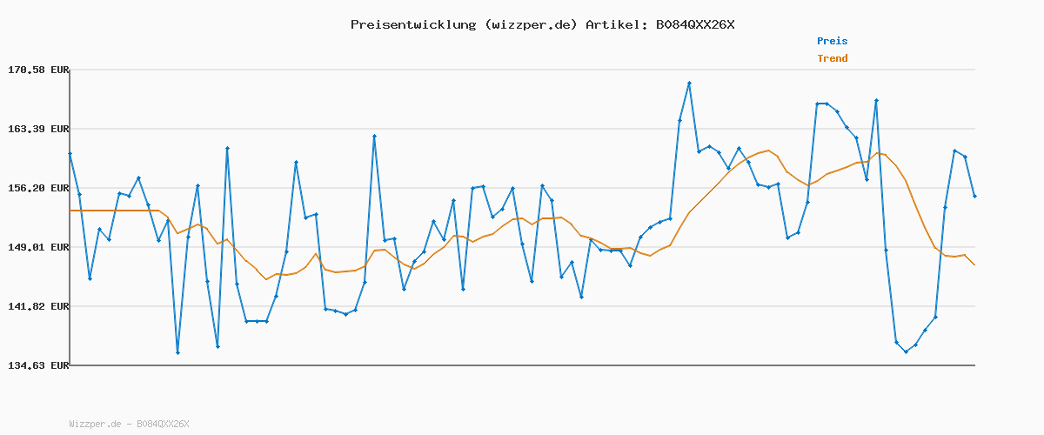This screenshot has height=435, width=1044.
Task: Click the highest peak of the orange trend line
Action: point(769,151)
